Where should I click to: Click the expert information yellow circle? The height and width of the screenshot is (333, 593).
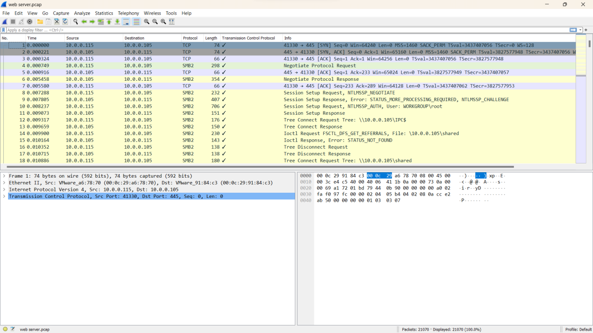(5, 329)
